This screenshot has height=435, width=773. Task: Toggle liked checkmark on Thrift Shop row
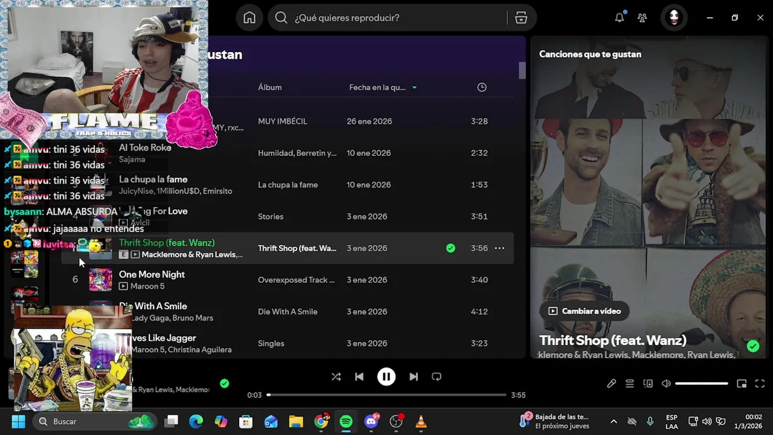click(x=451, y=248)
